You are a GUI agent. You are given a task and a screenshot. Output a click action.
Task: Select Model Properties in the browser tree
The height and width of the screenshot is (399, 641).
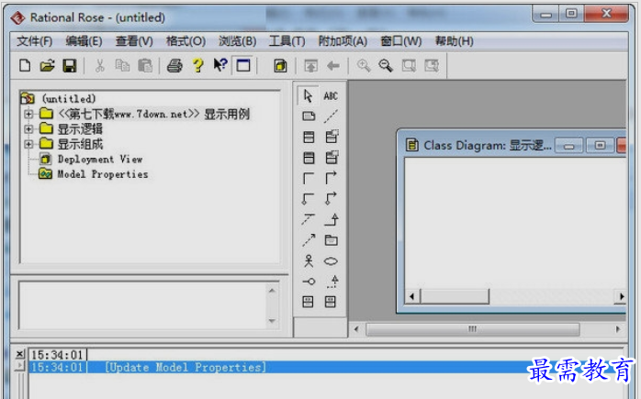point(103,174)
